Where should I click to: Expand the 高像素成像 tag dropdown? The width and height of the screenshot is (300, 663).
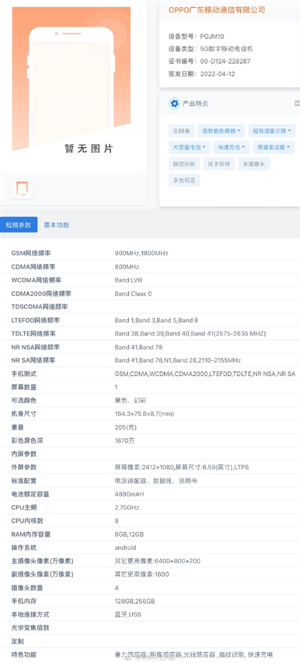(273, 147)
